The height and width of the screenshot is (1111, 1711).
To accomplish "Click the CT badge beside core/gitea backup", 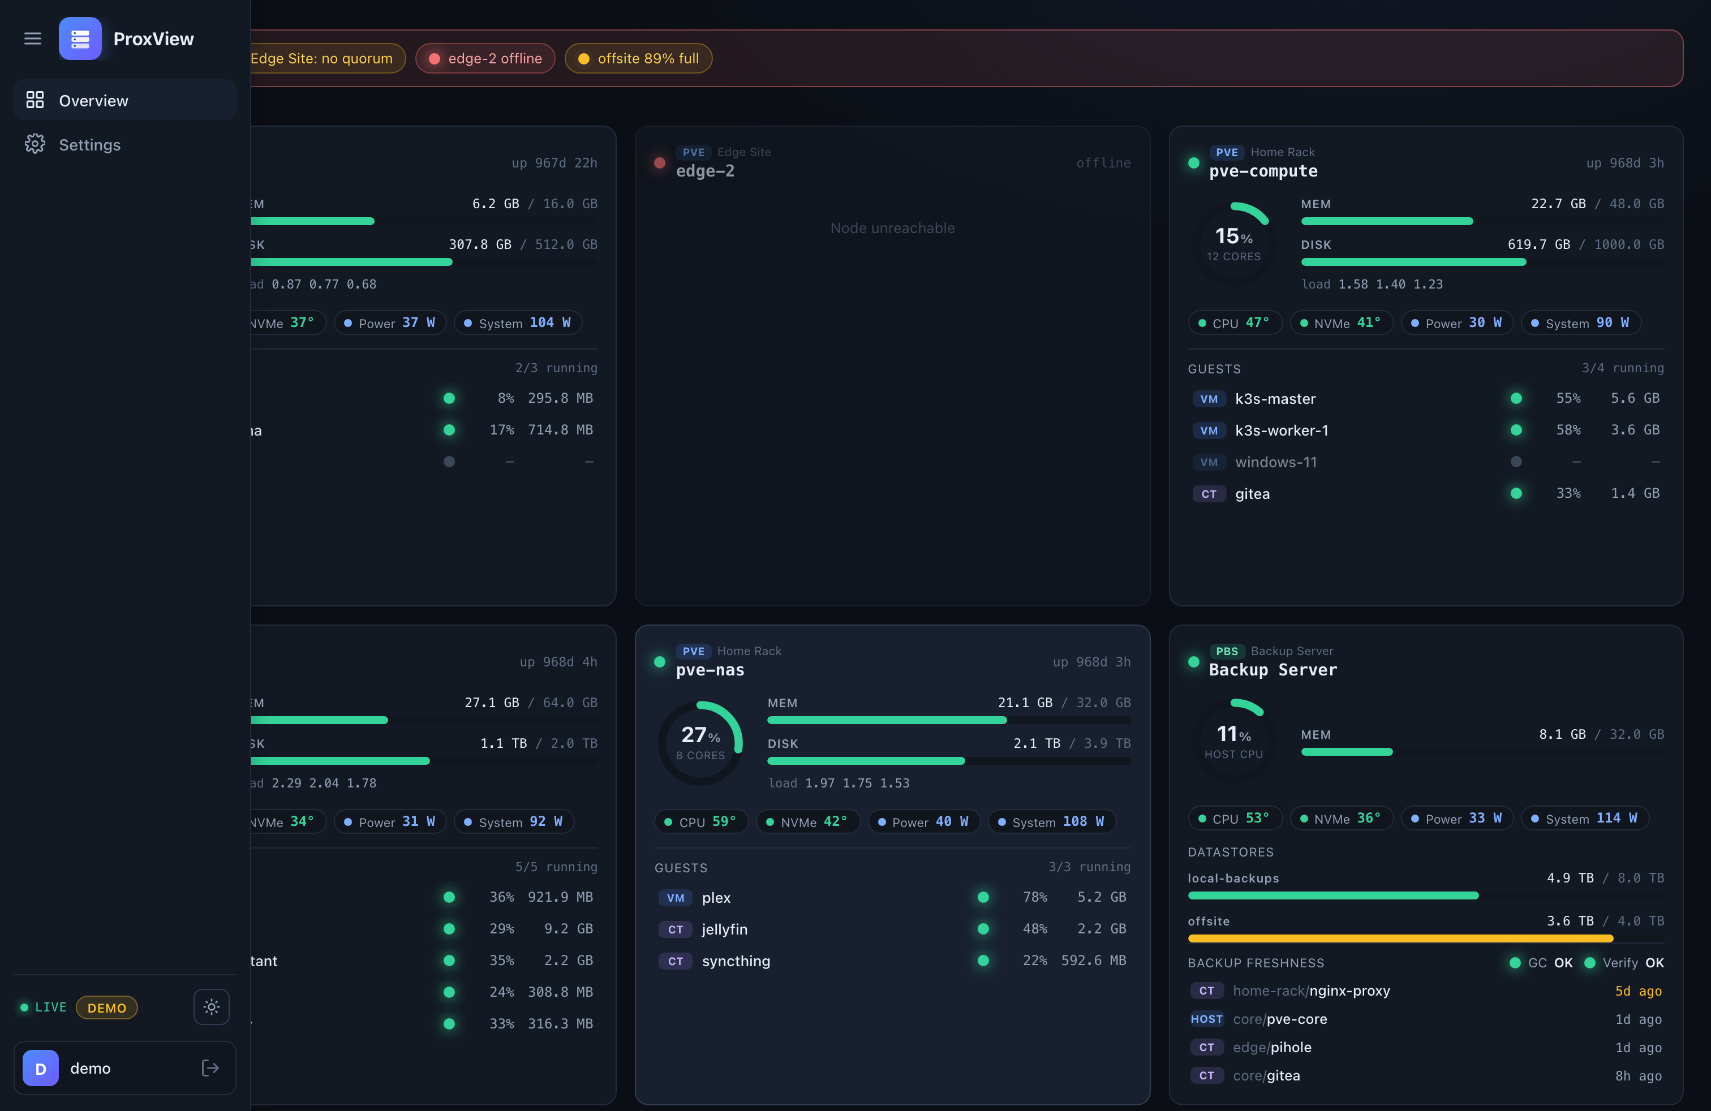I will coord(1206,1076).
